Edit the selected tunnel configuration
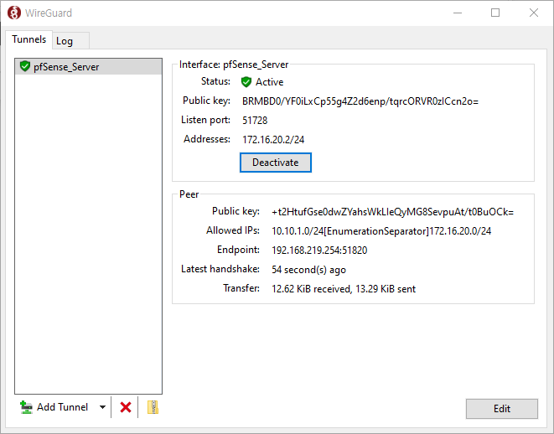Screen dimensions: 554x434 [502, 409]
